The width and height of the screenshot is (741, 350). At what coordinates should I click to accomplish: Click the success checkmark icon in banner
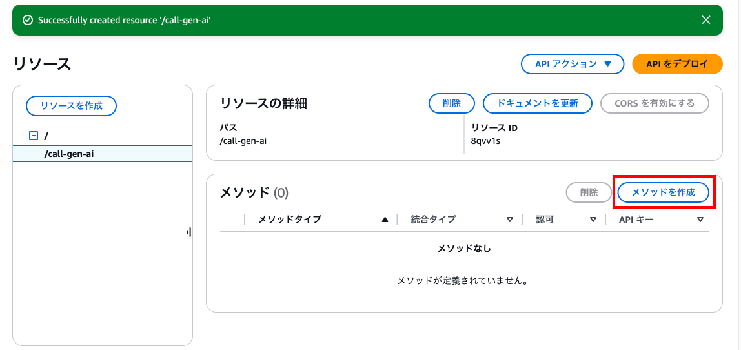point(28,20)
